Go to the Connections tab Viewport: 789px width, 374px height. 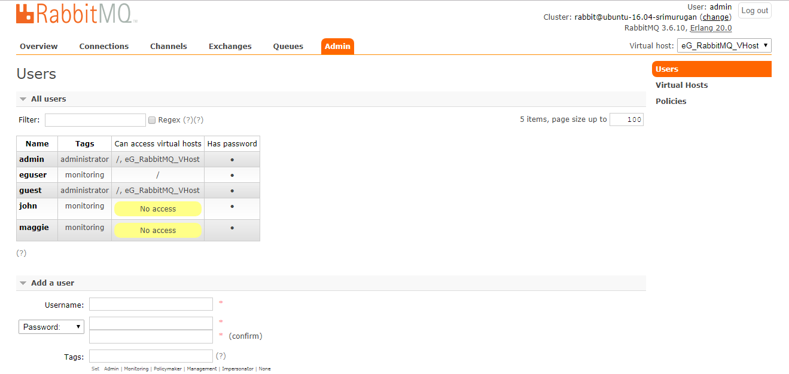[x=104, y=47]
